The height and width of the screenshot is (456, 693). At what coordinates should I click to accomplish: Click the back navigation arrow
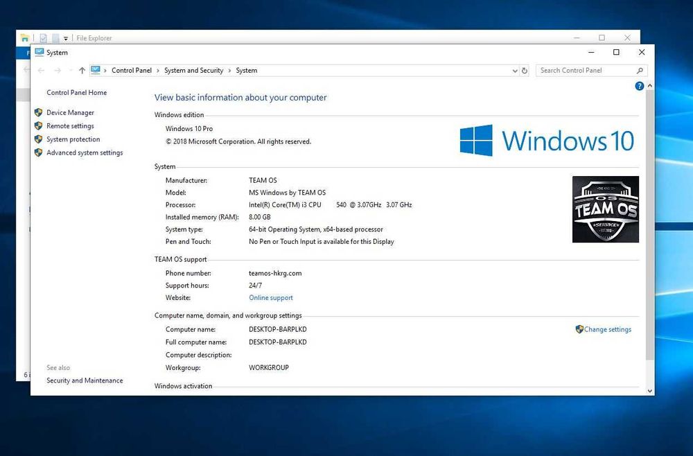[41, 70]
